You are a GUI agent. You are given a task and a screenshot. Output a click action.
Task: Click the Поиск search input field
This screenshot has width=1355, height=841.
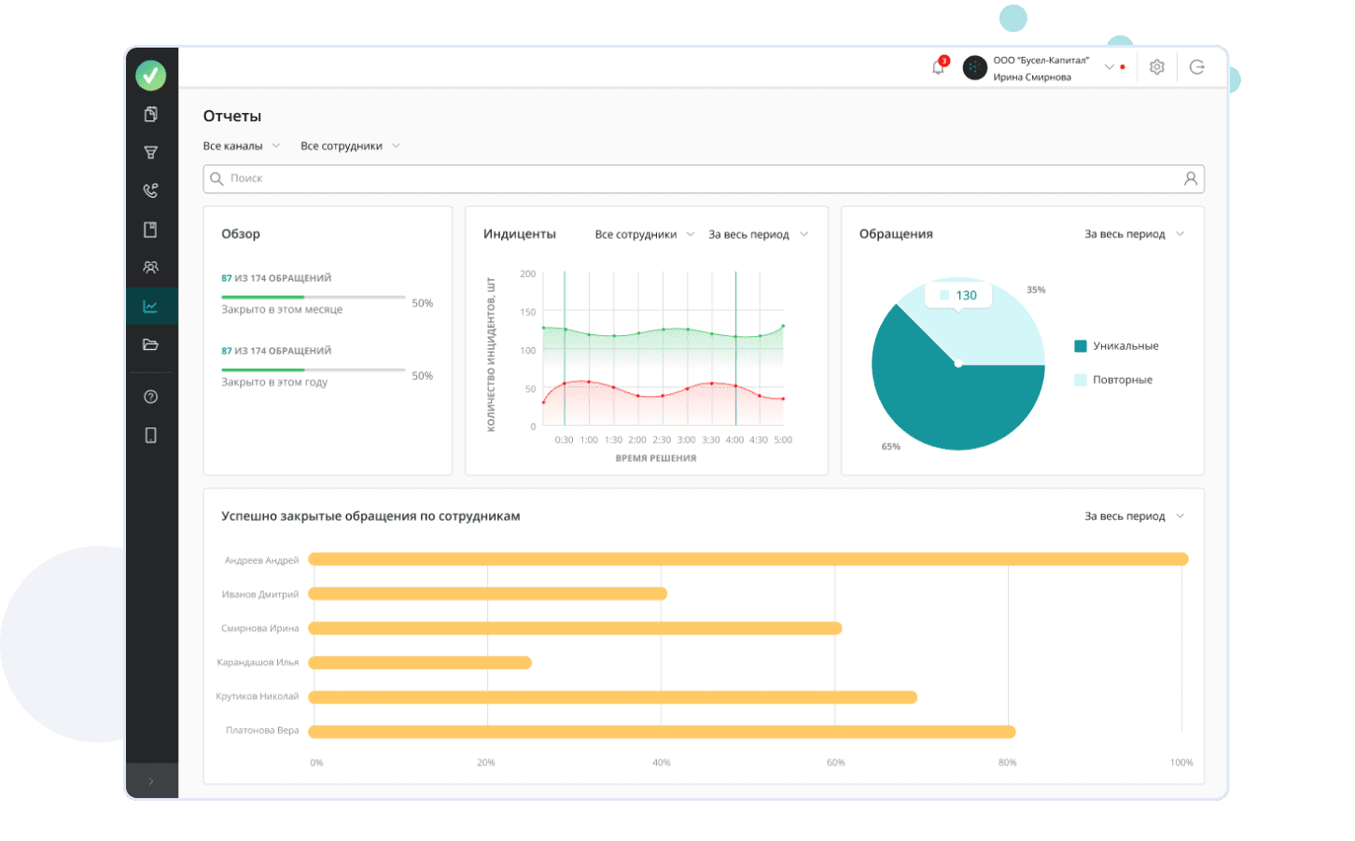point(704,178)
